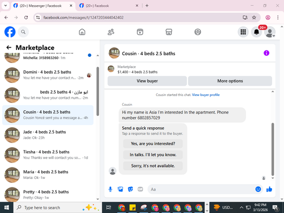
Task: Switch to the Messenger browser tab
Action: pos(40,6)
